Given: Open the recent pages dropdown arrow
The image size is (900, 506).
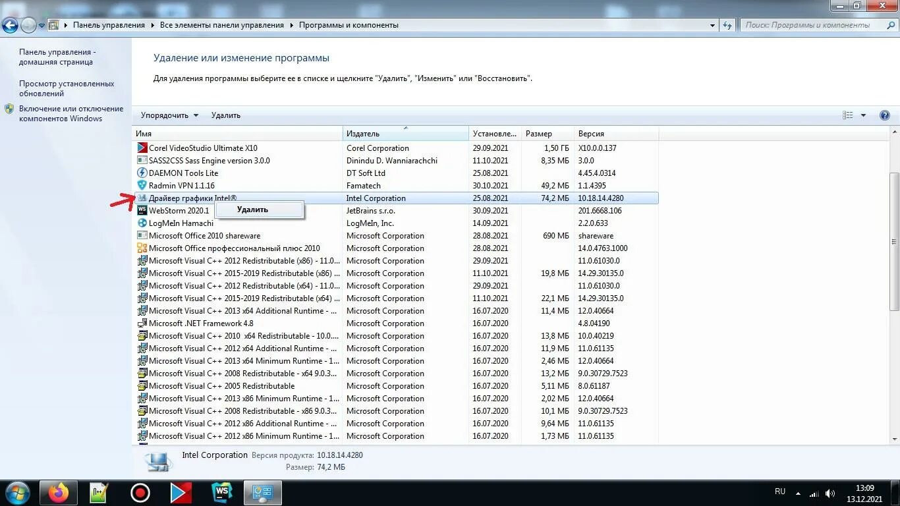Looking at the screenshot, I should tap(42, 25).
